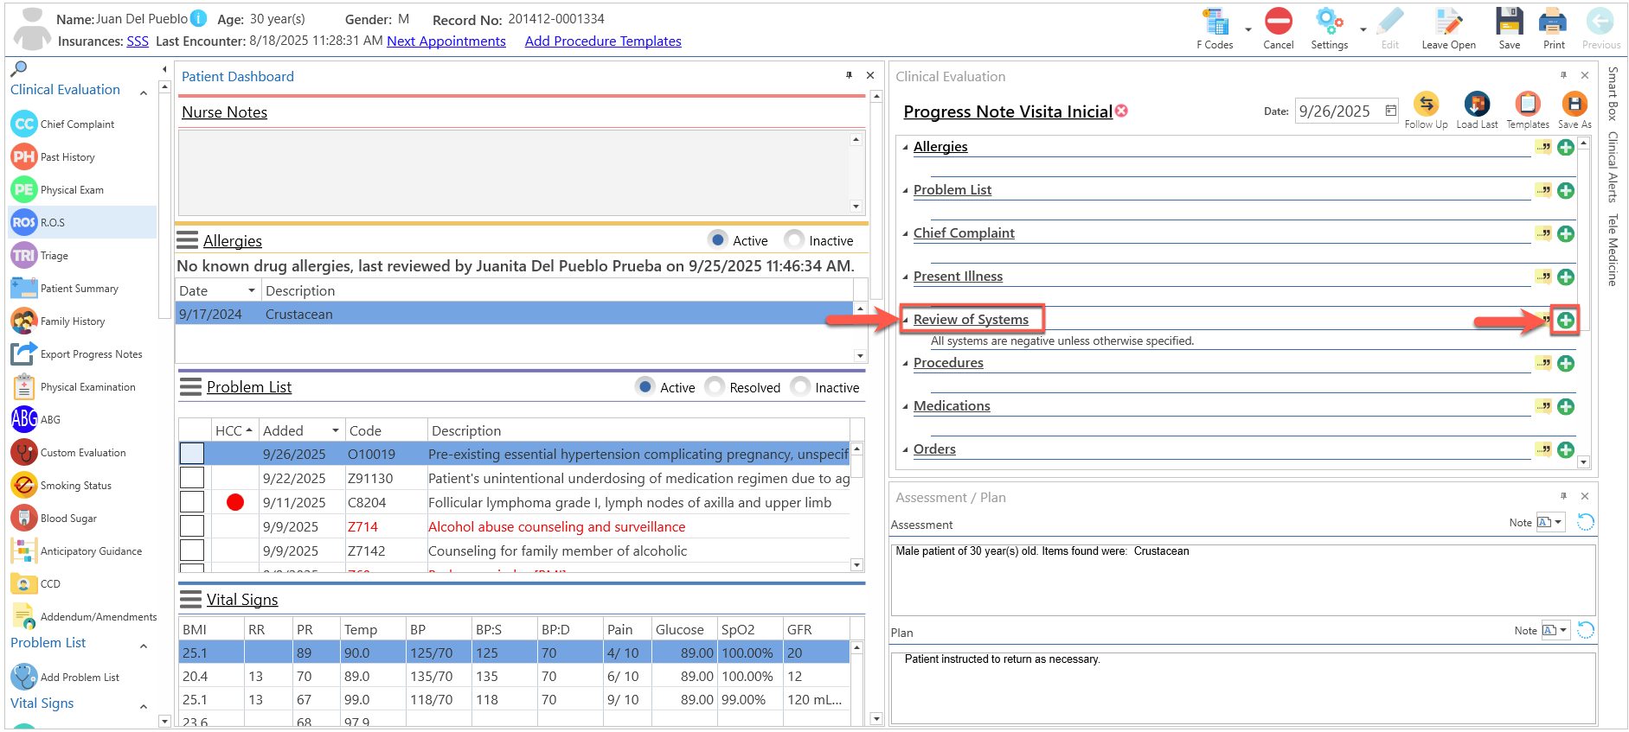Open the Tele Medicine side tab
The width and height of the screenshot is (1629, 732).
click(1613, 250)
